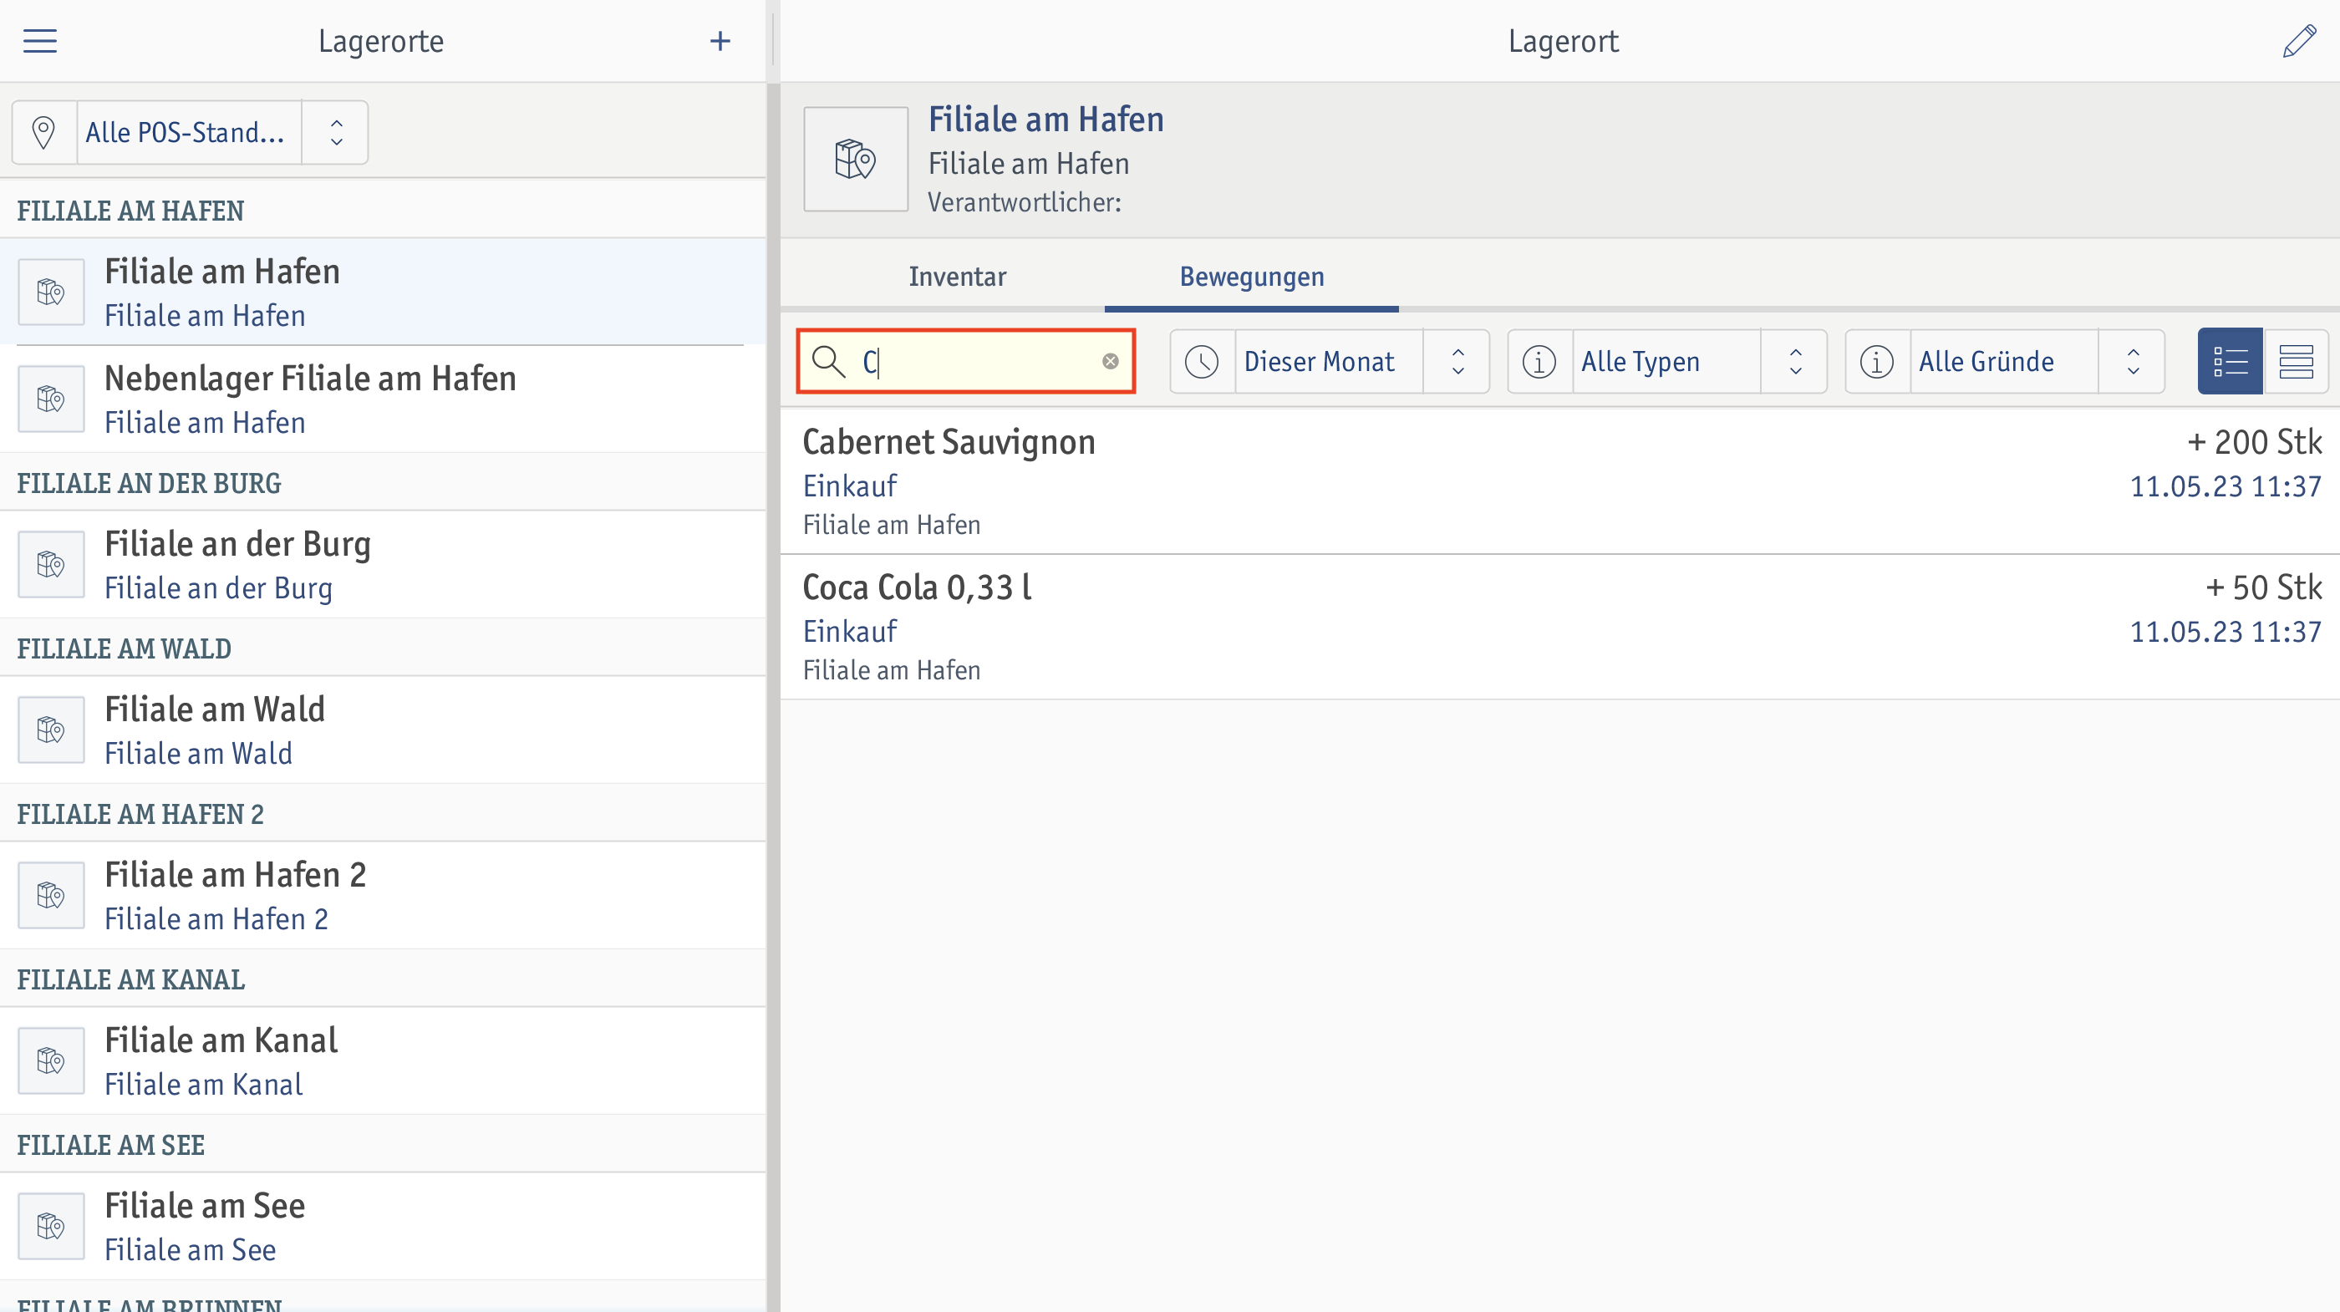Select Nebenlager Filiale am Hafen
Viewport: 2340px width, 1312px height.
[383, 399]
